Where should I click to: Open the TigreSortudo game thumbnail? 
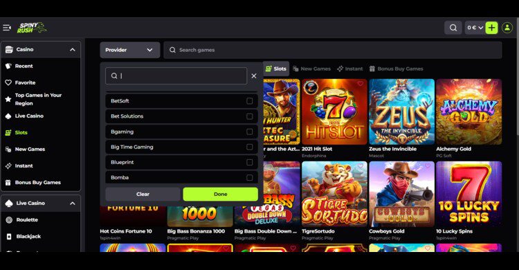334,194
